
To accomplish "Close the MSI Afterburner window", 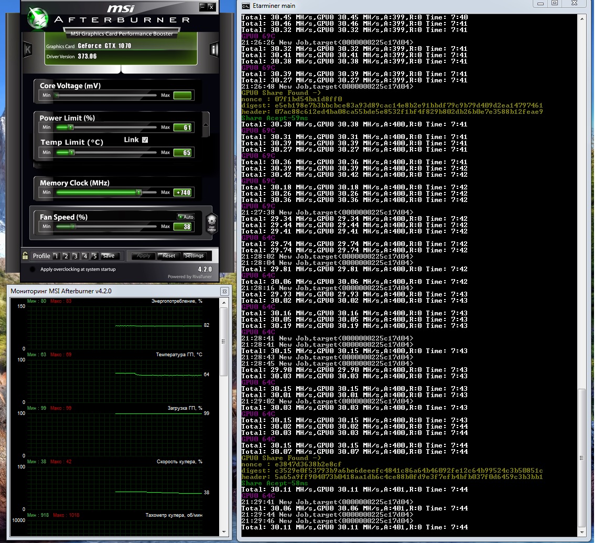I will [x=211, y=6].
